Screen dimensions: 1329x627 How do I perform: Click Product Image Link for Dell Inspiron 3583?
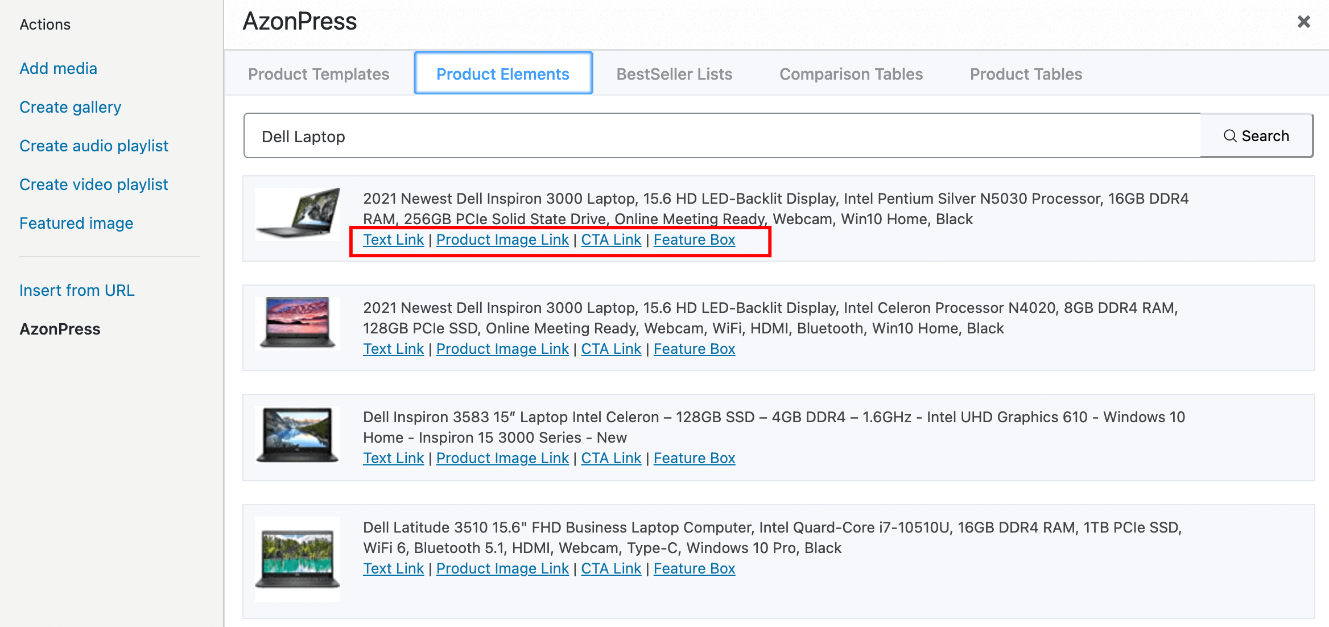click(502, 458)
